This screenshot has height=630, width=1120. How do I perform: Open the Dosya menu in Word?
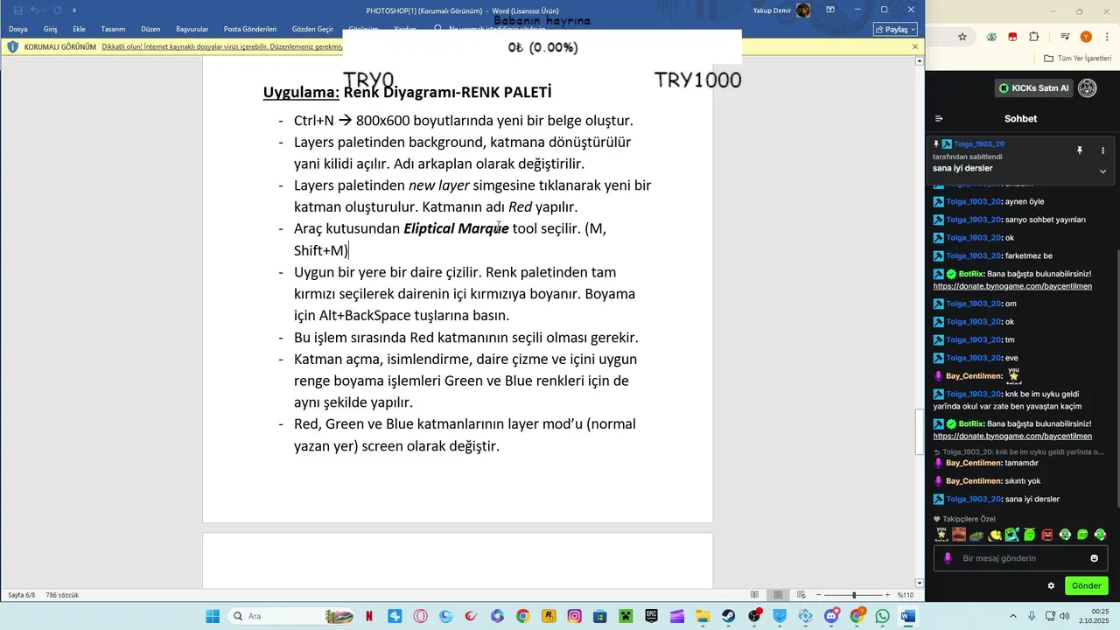17,29
